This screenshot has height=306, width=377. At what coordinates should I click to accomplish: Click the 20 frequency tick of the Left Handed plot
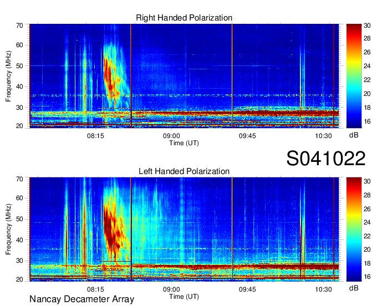(x=20, y=279)
